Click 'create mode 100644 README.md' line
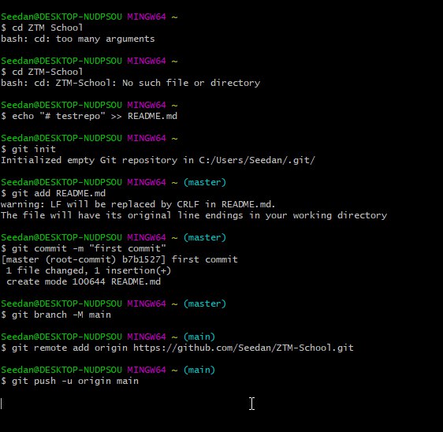443x432 pixels. pos(84,281)
